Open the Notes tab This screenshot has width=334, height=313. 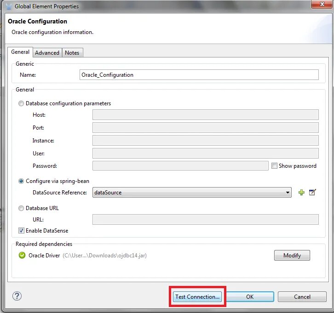tap(72, 53)
